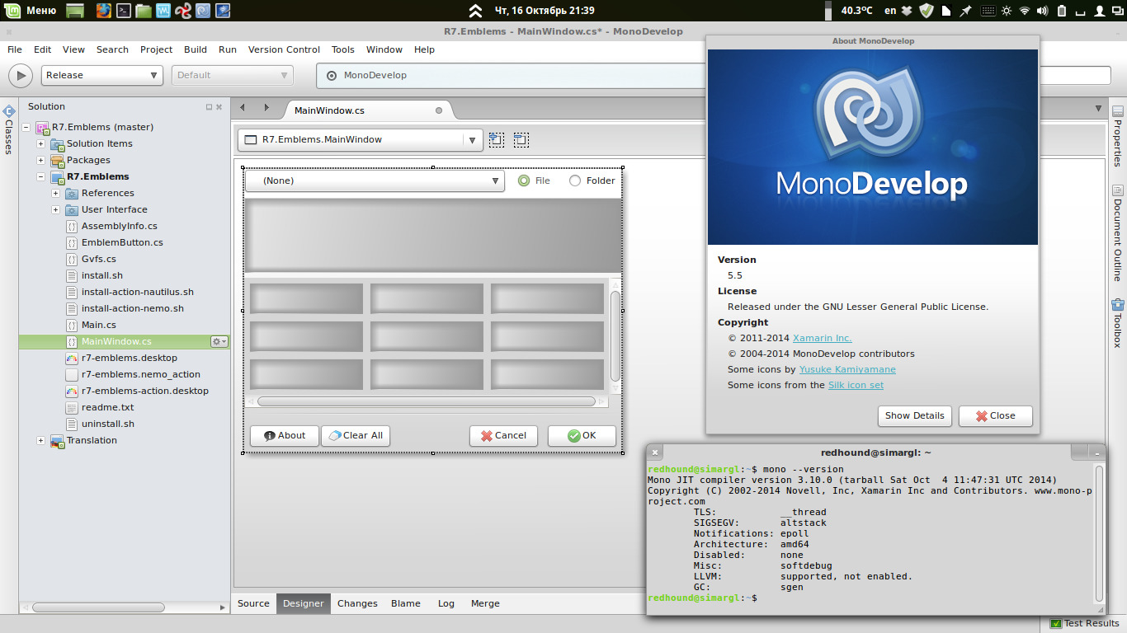Open the Version Control menu

(284, 49)
